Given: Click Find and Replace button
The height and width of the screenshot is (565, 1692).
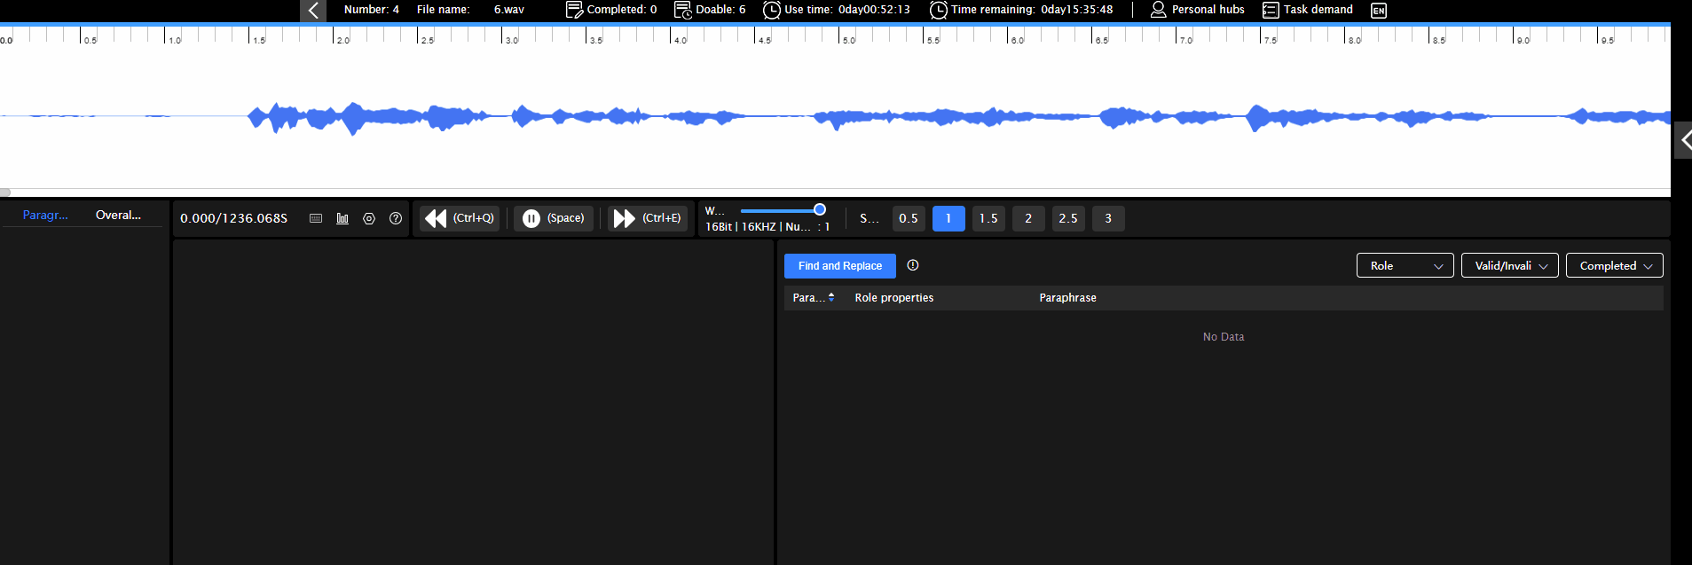Looking at the screenshot, I should click(x=840, y=266).
